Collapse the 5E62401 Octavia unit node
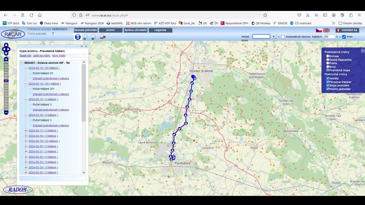 pyautogui.click(x=22, y=63)
